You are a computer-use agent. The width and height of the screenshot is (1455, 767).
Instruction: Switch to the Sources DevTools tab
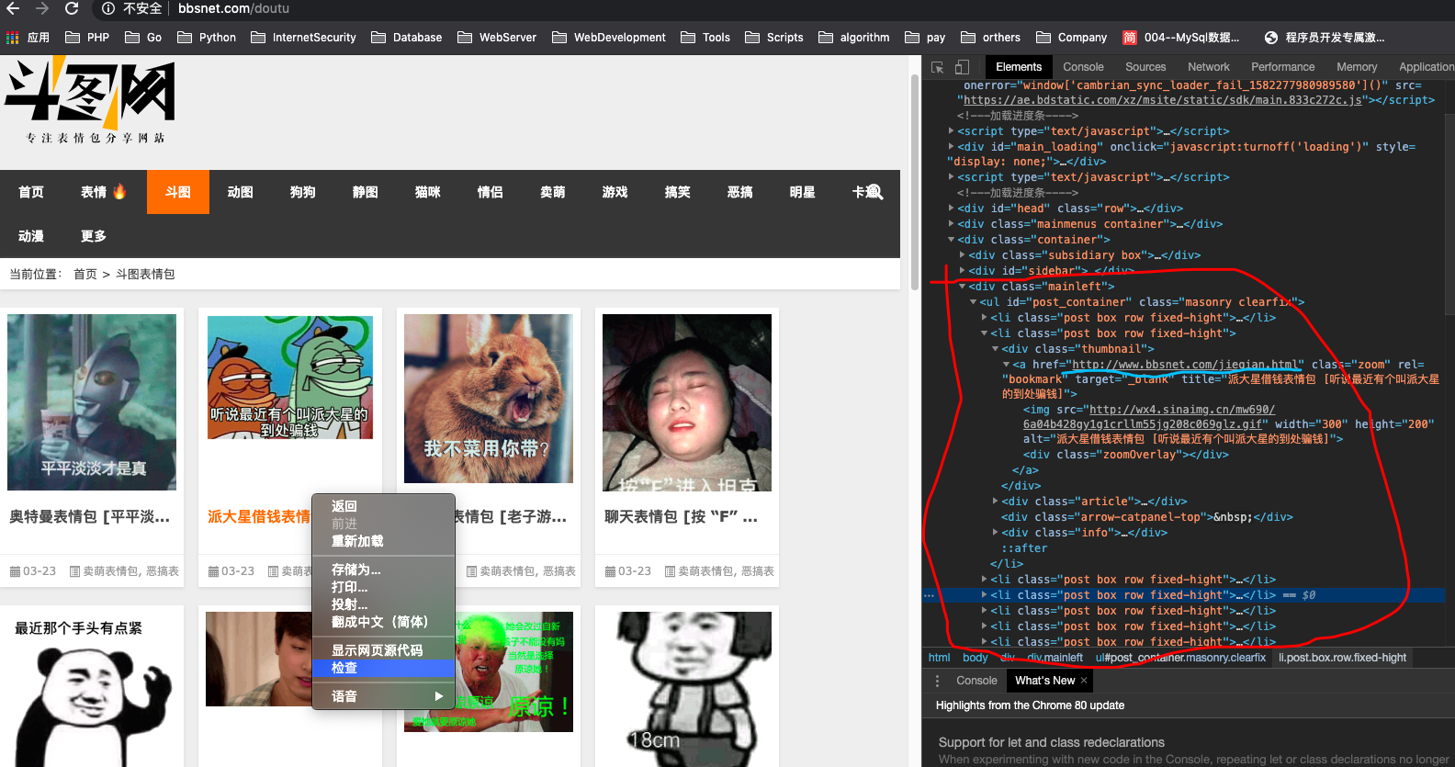[x=1145, y=67]
